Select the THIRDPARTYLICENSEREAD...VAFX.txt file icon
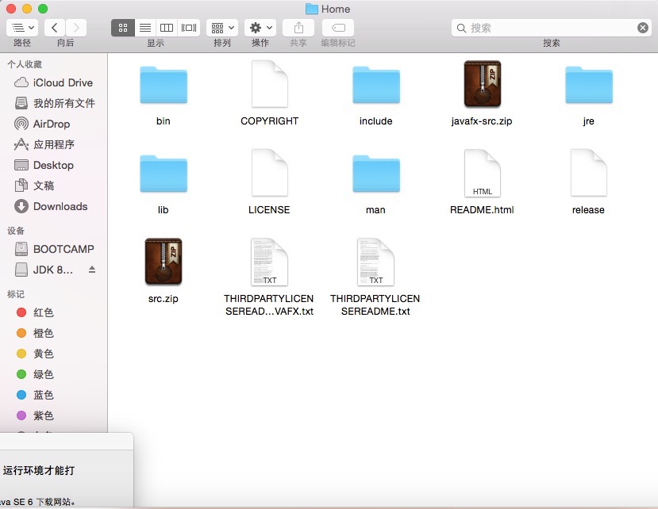This screenshot has width=658, height=509. [269, 262]
